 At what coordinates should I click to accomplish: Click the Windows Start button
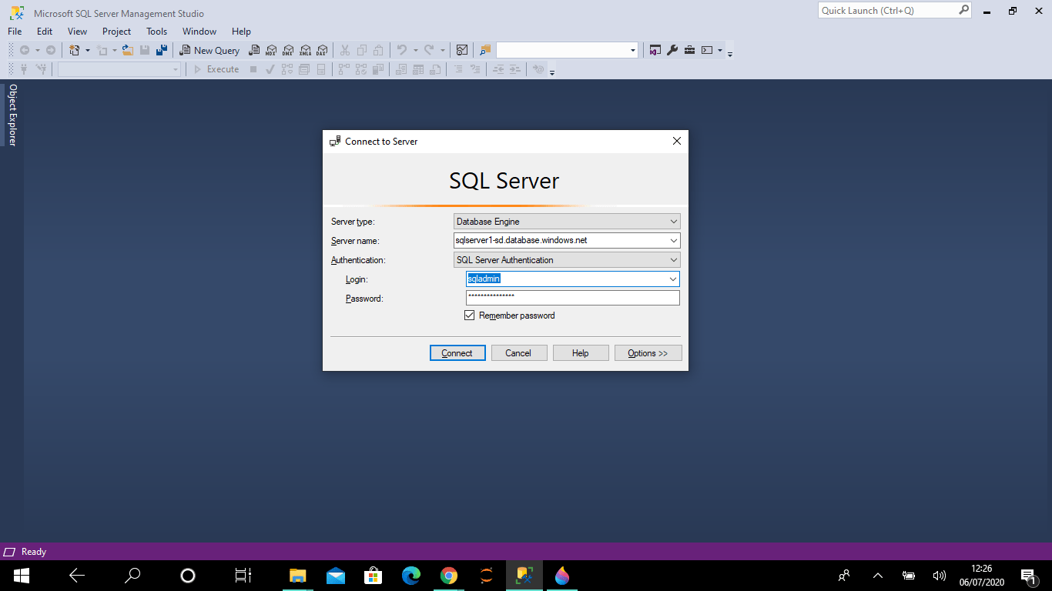[21, 575]
